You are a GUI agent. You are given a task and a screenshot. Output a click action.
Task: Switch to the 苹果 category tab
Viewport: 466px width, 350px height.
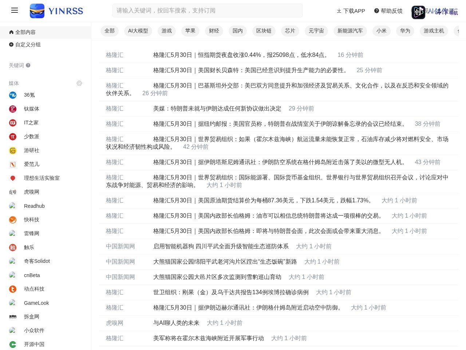(x=190, y=31)
